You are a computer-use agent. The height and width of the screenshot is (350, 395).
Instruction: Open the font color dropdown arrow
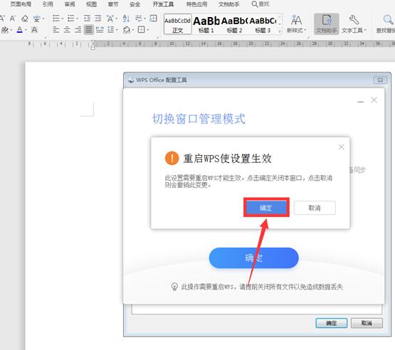click(26, 30)
